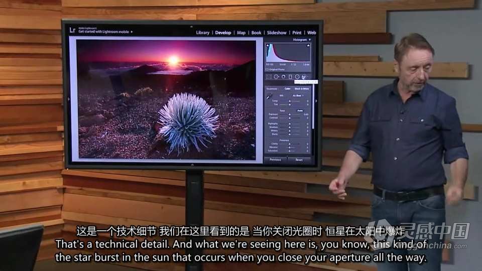Screen dimensions: 482x271
Task: Switch to the Library module
Action: point(202,33)
